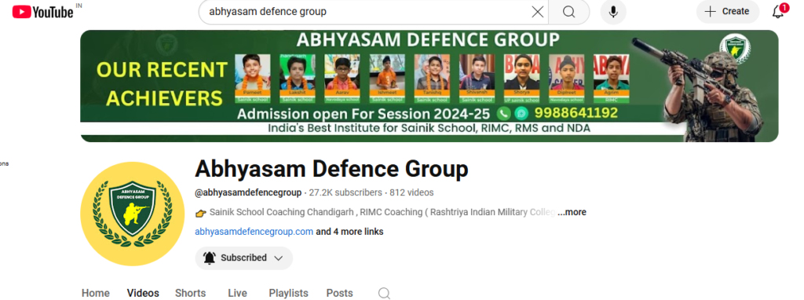The width and height of the screenshot is (804, 300).
Task: Search within channel using magnifier icon
Action: pos(384,294)
